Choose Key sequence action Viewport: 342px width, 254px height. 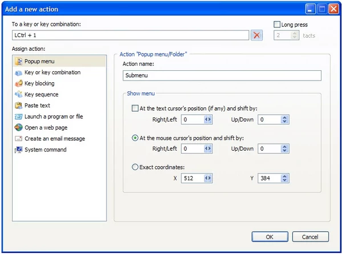coord(59,95)
